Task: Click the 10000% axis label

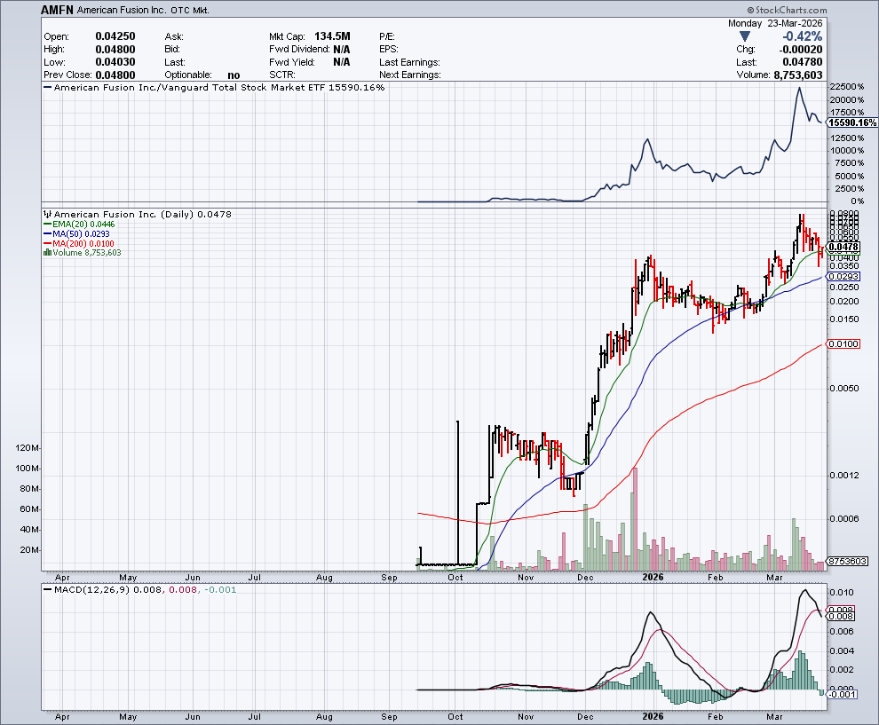Action: [847, 150]
